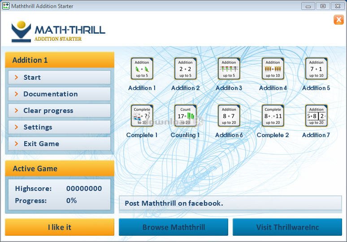This screenshot has height=242, width=347.
Task: Select the Addition 7 column addition icon
Action: [x=317, y=116]
